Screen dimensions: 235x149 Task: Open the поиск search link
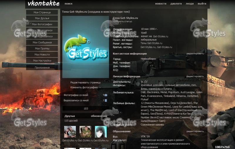(x=68, y=4)
